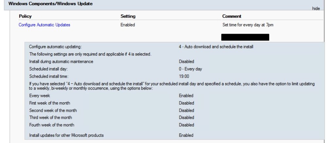Open the Configure Automatic Updates policy link
The height and width of the screenshot is (143, 327).
[x=44, y=25]
